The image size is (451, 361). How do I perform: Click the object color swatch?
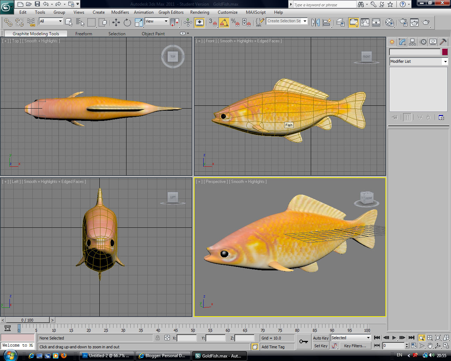(445, 52)
